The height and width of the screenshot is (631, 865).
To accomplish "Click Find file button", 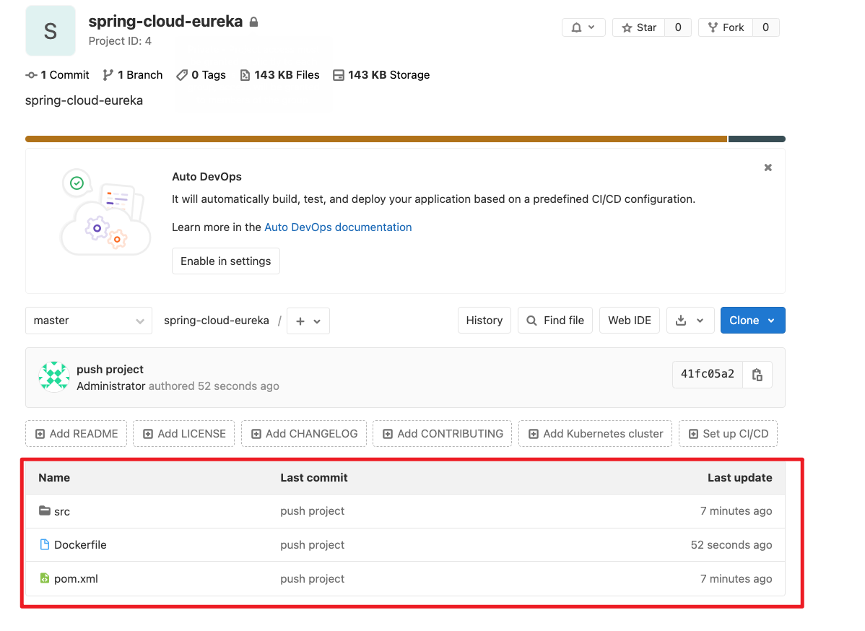I will pyautogui.click(x=555, y=321).
